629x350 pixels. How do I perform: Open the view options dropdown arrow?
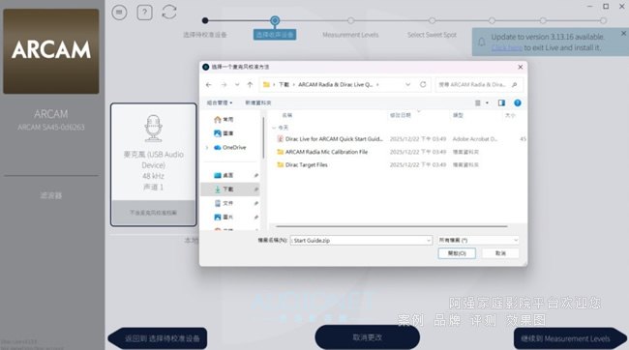pyautogui.click(x=488, y=103)
